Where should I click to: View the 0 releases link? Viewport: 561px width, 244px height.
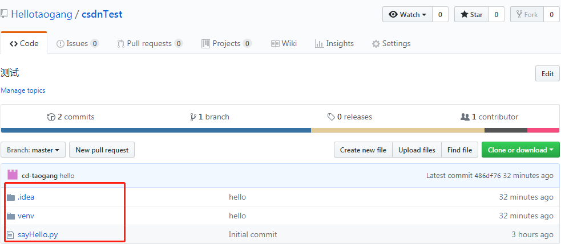(349, 117)
